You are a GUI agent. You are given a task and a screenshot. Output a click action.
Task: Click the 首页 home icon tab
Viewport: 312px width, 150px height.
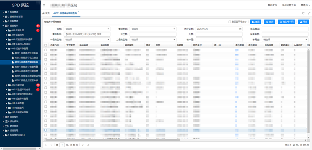pos(46,13)
